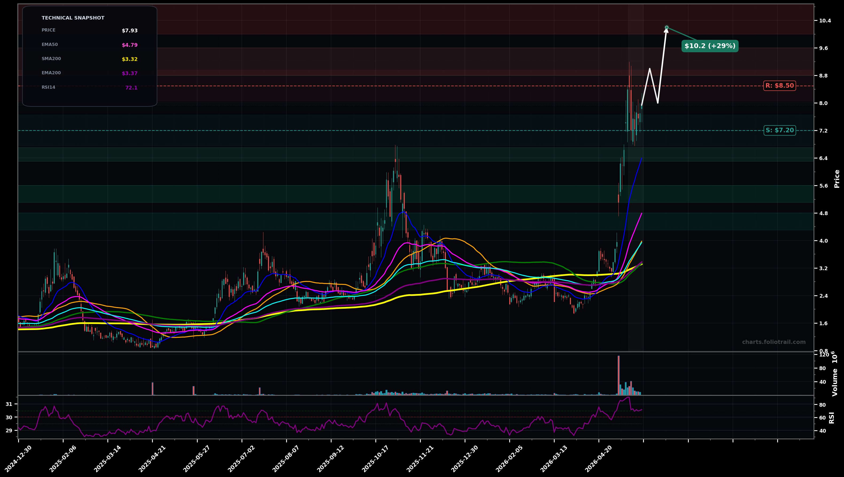Click the 2026-03-13 date axis label
The width and height of the screenshot is (844, 477).
tap(554, 459)
